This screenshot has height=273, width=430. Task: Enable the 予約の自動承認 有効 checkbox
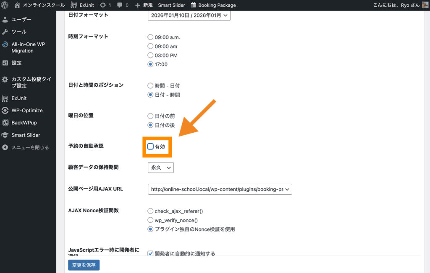(x=151, y=147)
